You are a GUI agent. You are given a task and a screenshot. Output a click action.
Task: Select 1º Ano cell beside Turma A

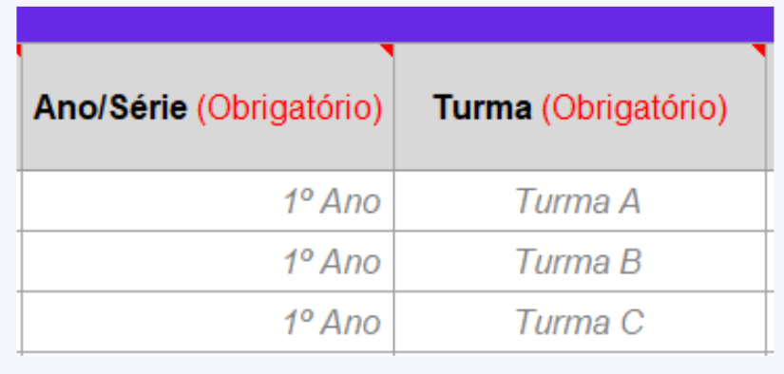[x=208, y=200]
